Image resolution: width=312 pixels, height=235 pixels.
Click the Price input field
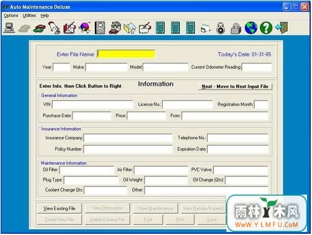point(146,116)
